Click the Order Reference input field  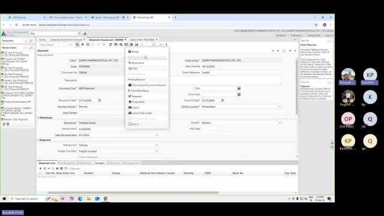(241, 73)
